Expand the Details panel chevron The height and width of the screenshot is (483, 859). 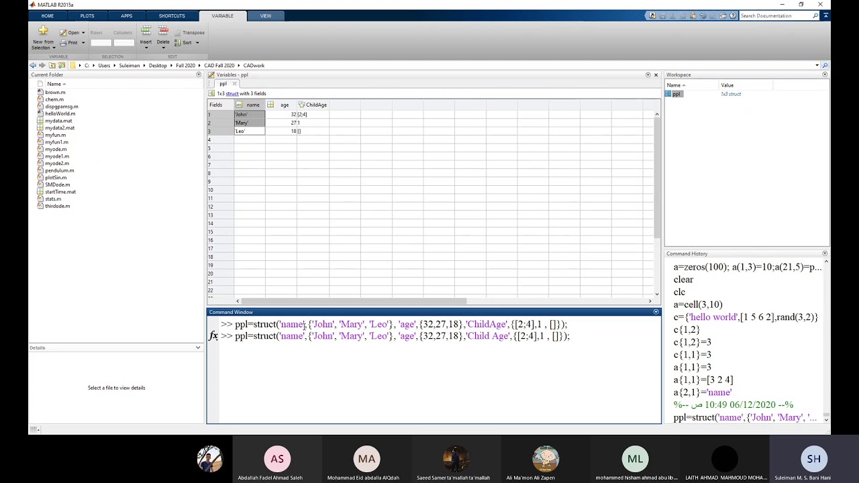[x=198, y=347]
